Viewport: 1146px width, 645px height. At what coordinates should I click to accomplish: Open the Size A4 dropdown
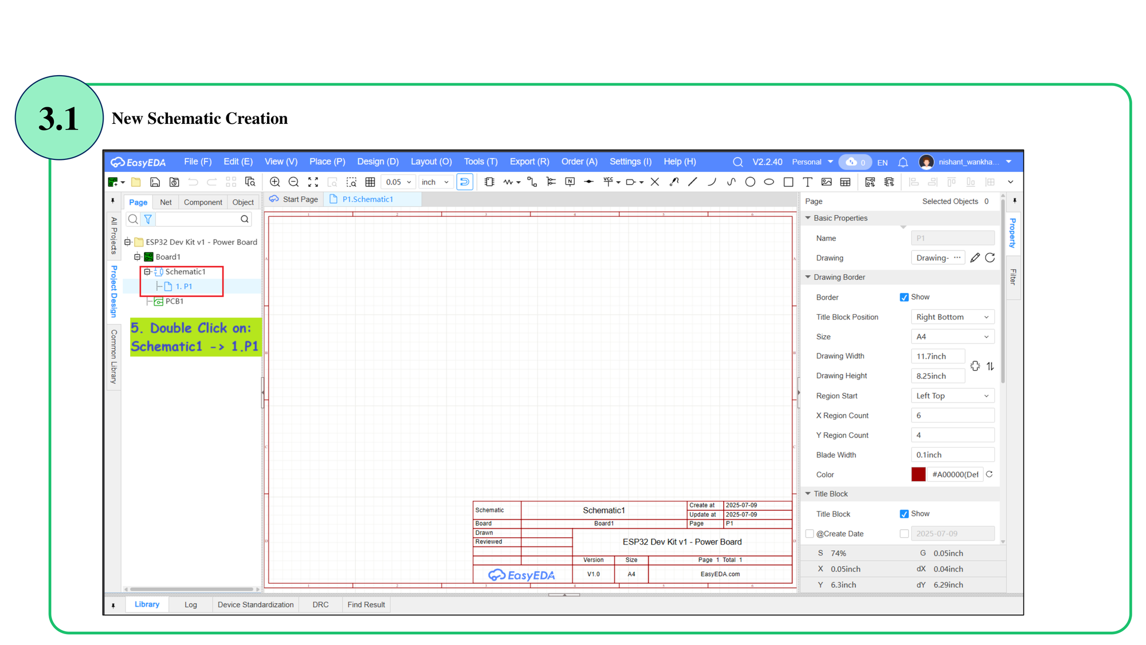coord(952,337)
